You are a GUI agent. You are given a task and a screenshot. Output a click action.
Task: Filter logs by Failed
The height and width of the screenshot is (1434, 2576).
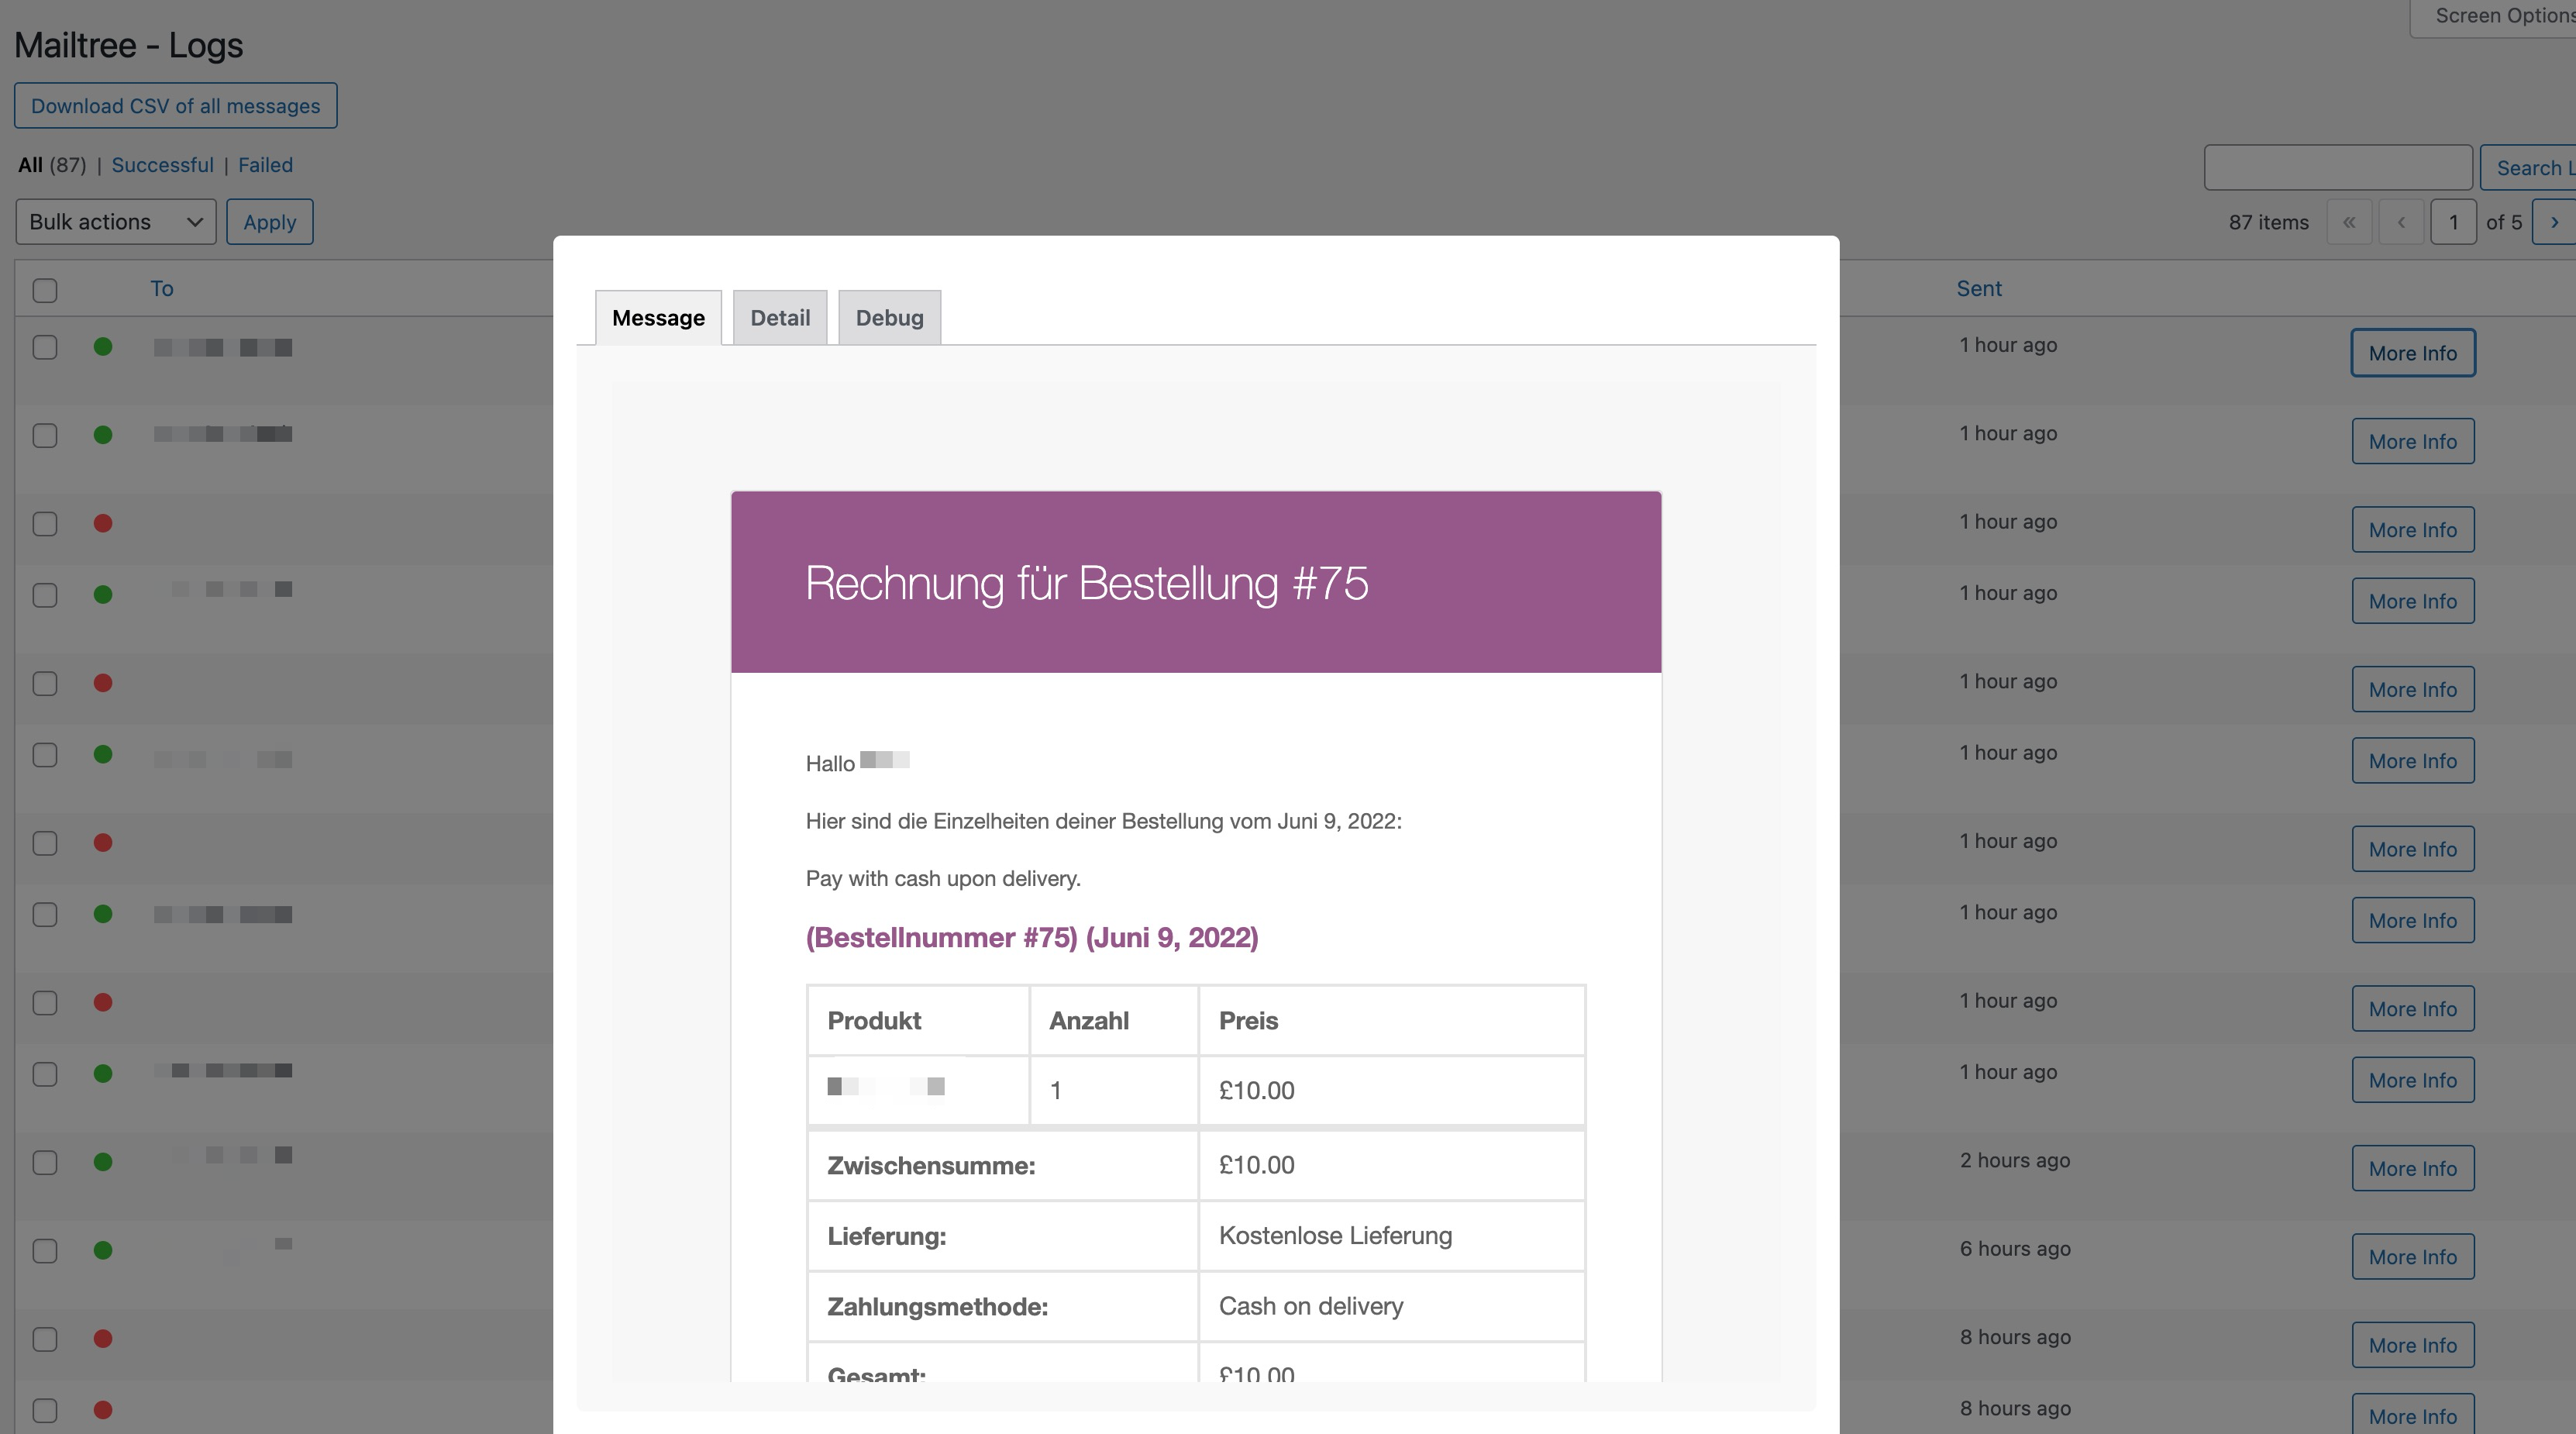click(265, 165)
